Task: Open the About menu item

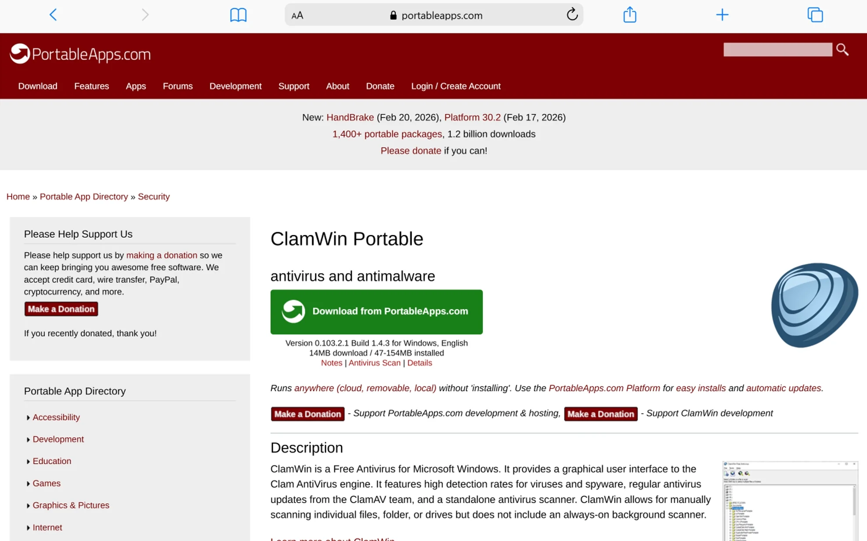Action: (x=337, y=86)
